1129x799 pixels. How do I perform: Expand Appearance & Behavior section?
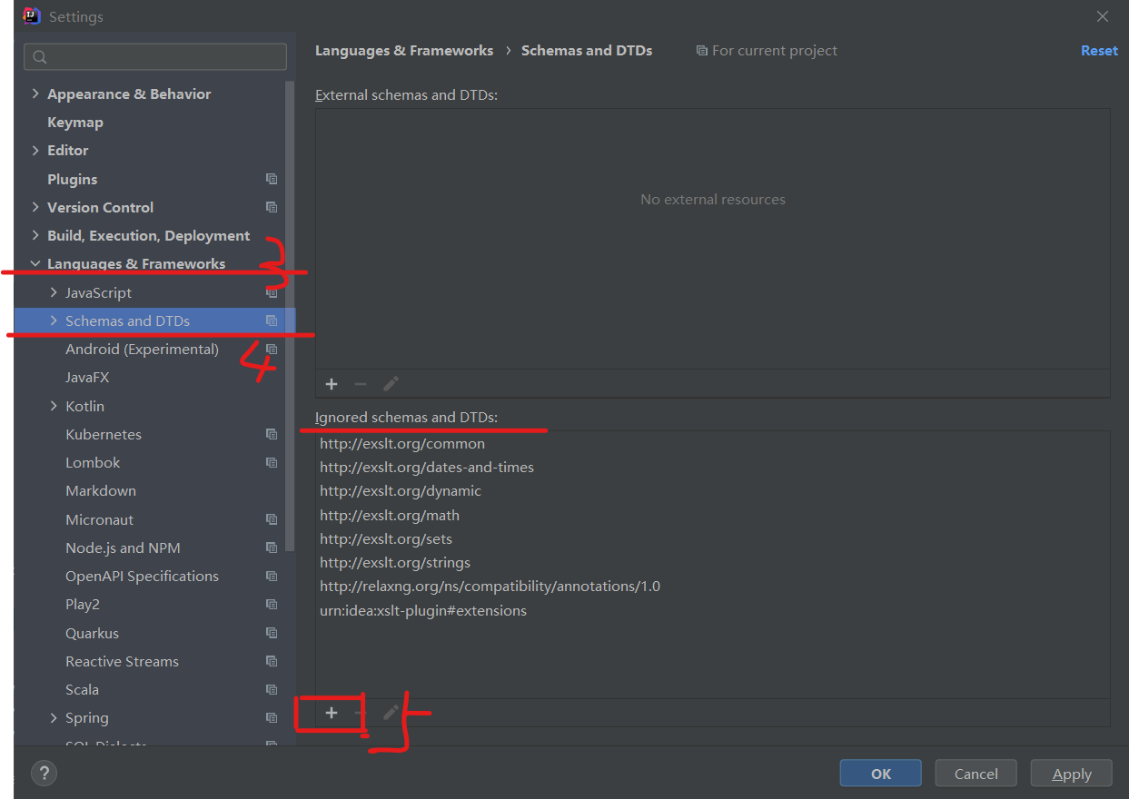click(x=35, y=94)
